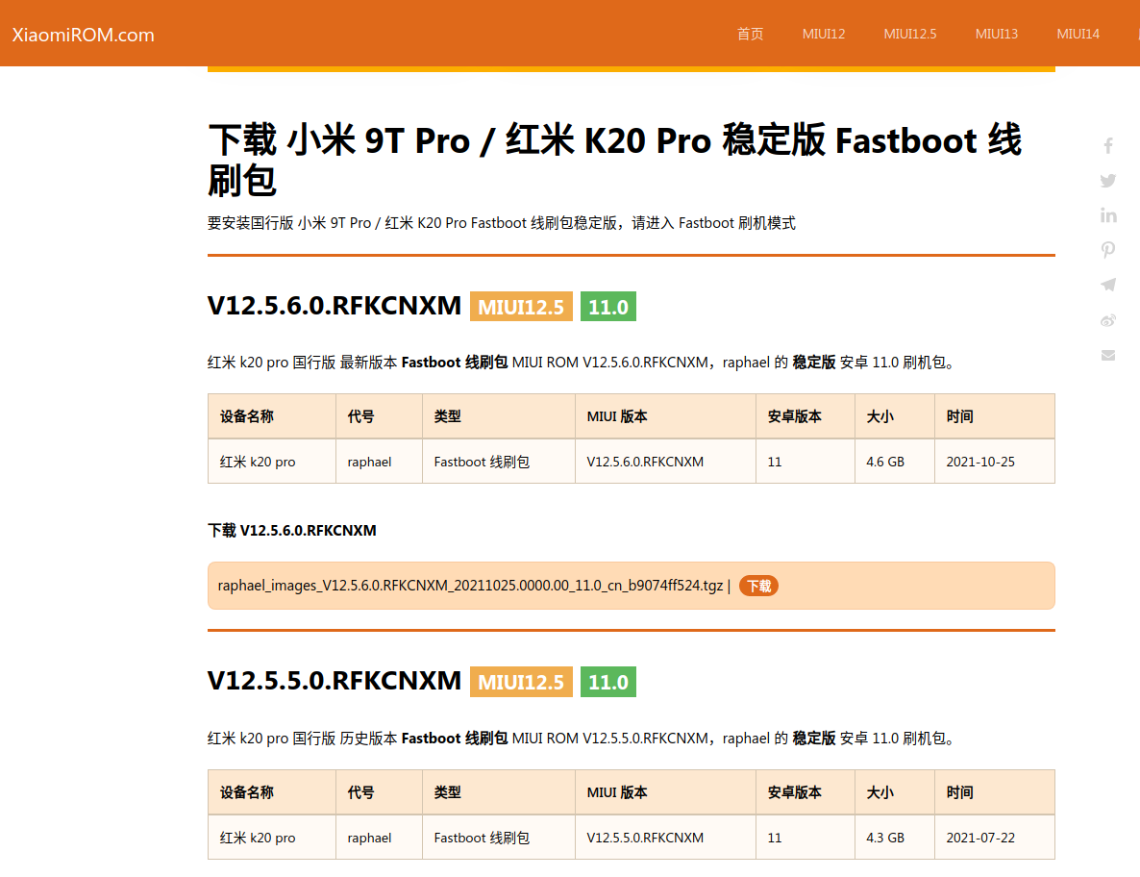This screenshot has width=1140, height=877.
Task: Share page on Pinterest icon
Action: [x=1108, y=250]
